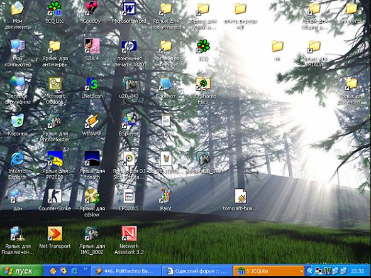The height and width of the screenshot is (278, 371).
Task: Select the Ярлык для cdslow disc icon
Action: coord(92,196)
